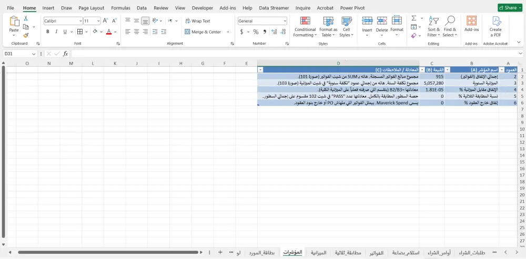
Task: Apply Comma Style format icon
Action: tap(265, 32)
